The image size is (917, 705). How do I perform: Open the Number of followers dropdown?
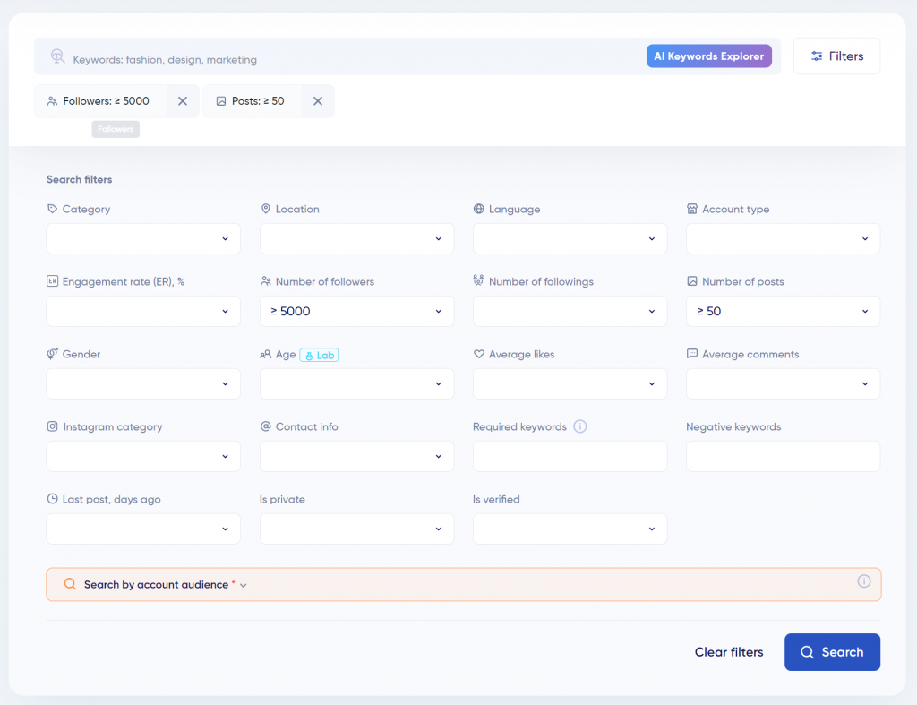click(x=356, y=311)
